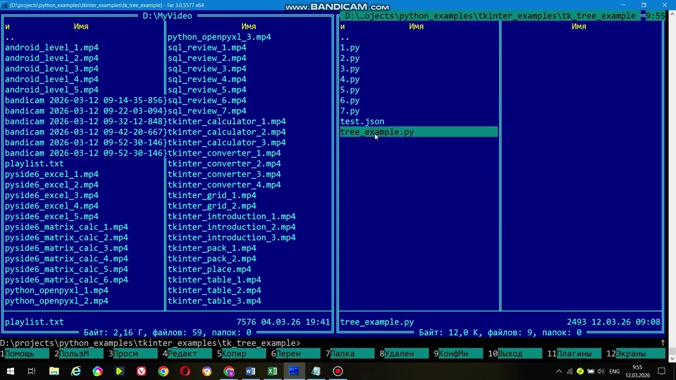Viewport: 676px width, 380px height.
Task: Launch File Explorer from taskbar
Action: coord(54,372)
